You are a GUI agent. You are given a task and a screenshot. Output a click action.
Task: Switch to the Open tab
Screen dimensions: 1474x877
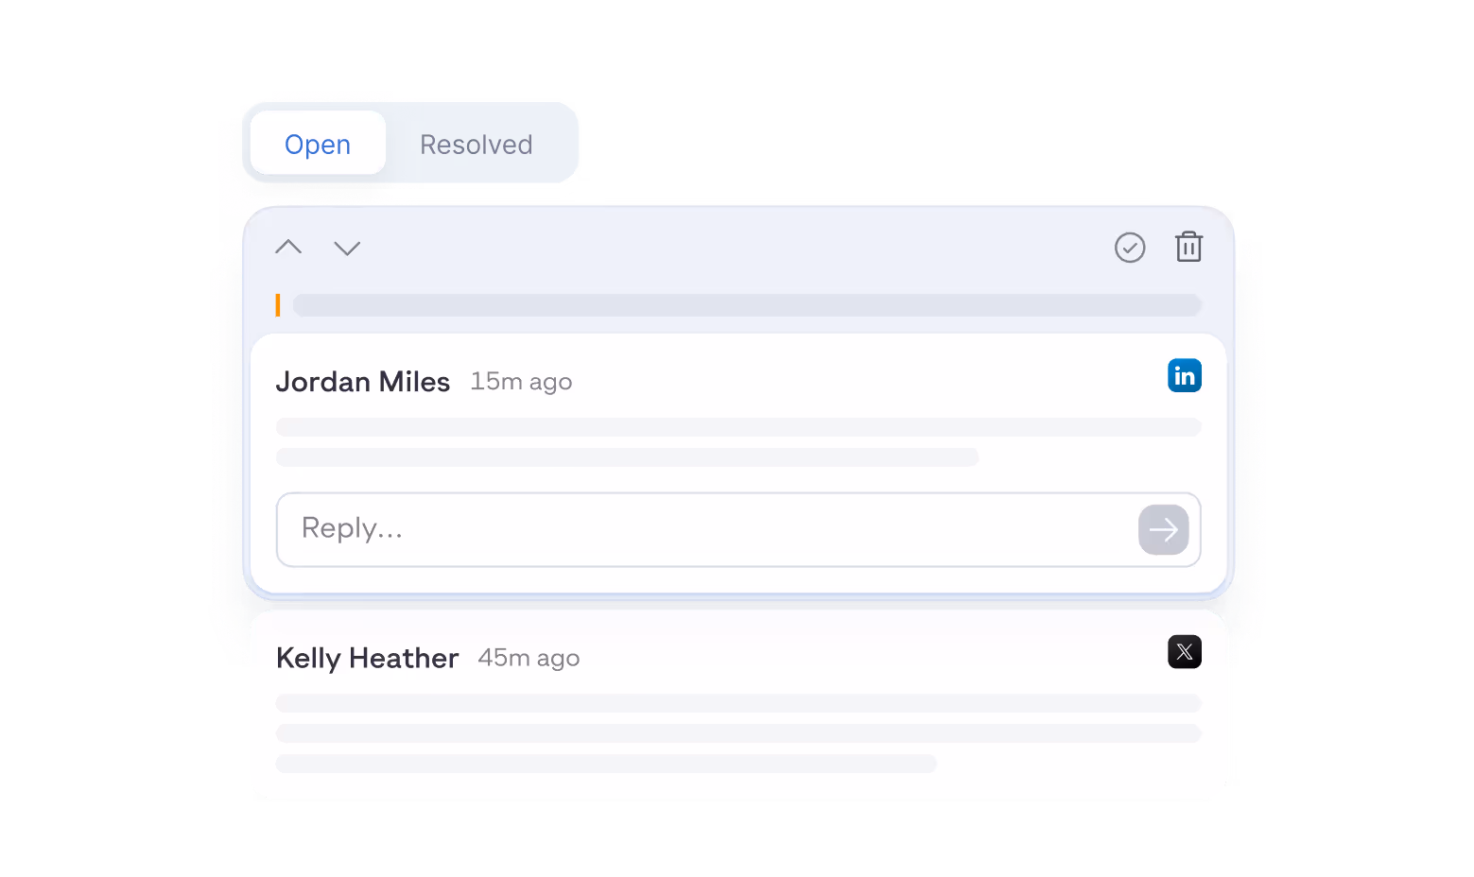(x=318, y=144)
